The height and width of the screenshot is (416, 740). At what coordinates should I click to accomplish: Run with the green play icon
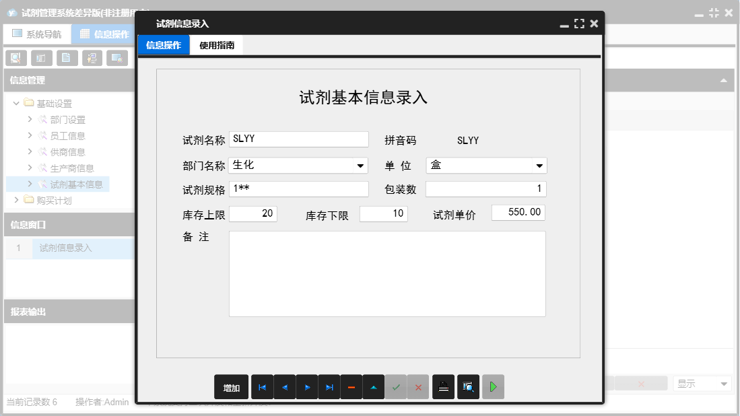[x=493, y=386]
